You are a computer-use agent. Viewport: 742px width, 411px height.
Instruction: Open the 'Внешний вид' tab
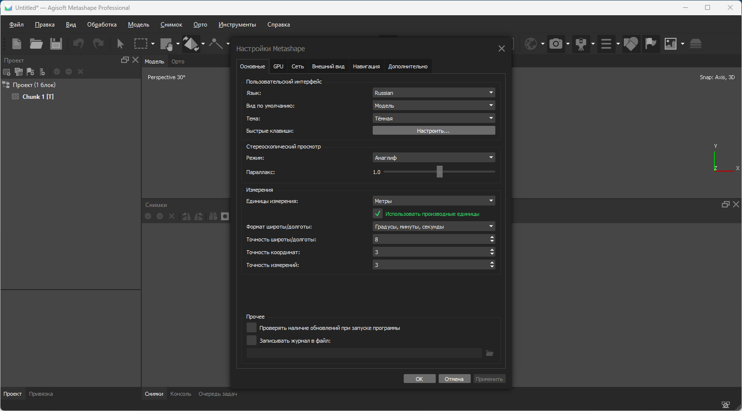[x=328, y=66]
